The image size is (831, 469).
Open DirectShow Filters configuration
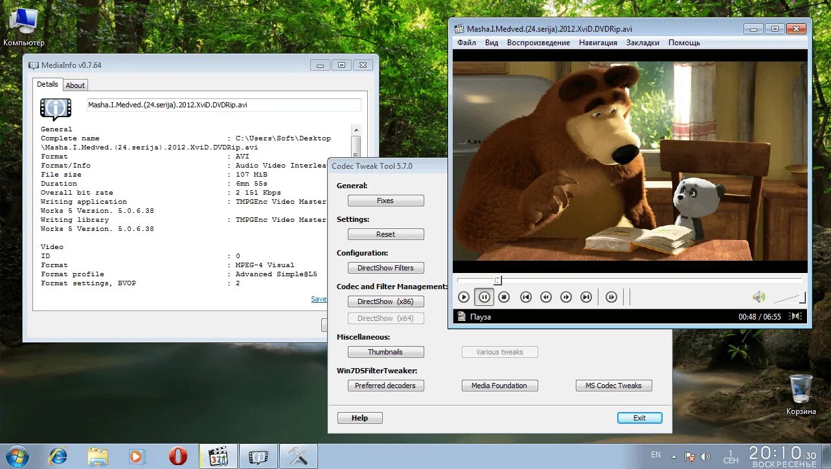[x=386, y=268]
